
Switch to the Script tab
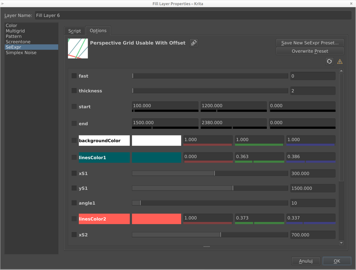pyautogui.click(x=75, y=31)
